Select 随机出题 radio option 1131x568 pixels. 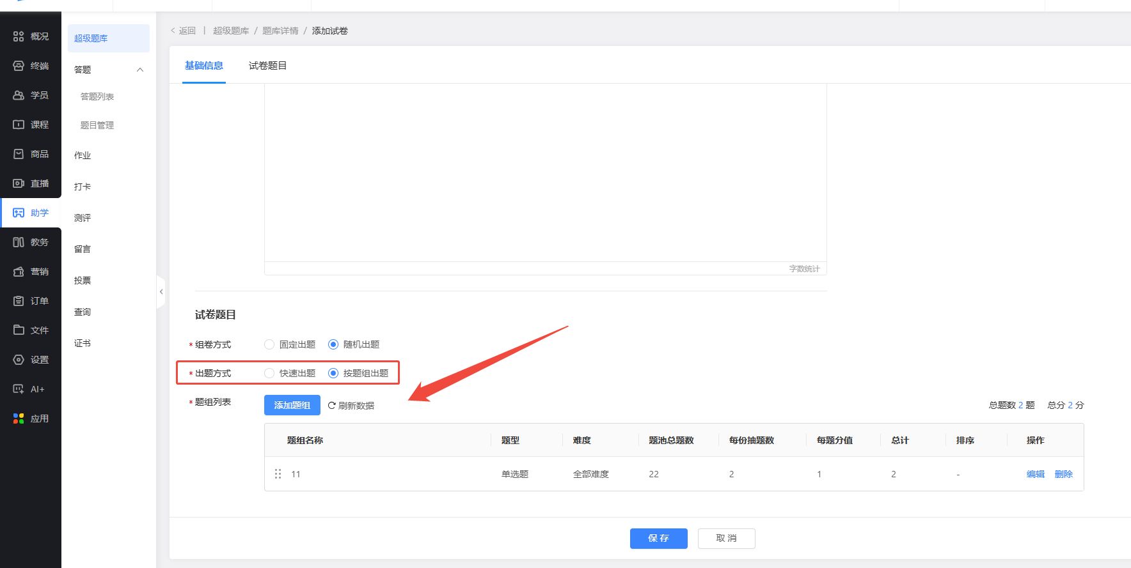point(333,344)
